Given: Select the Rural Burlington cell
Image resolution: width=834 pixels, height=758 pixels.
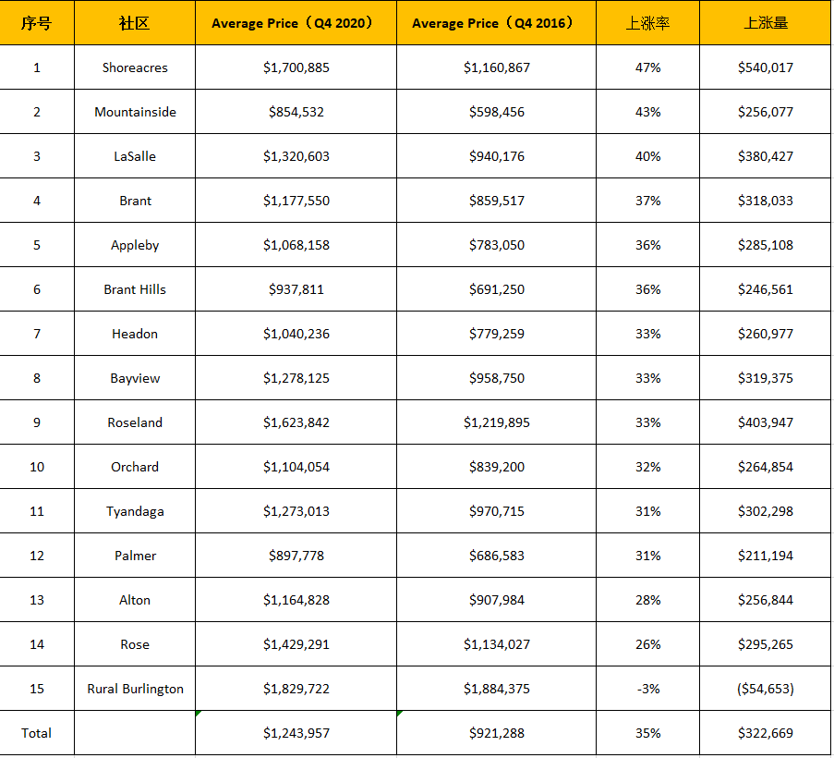Looking at the screenshot, I should coord(135,689).
